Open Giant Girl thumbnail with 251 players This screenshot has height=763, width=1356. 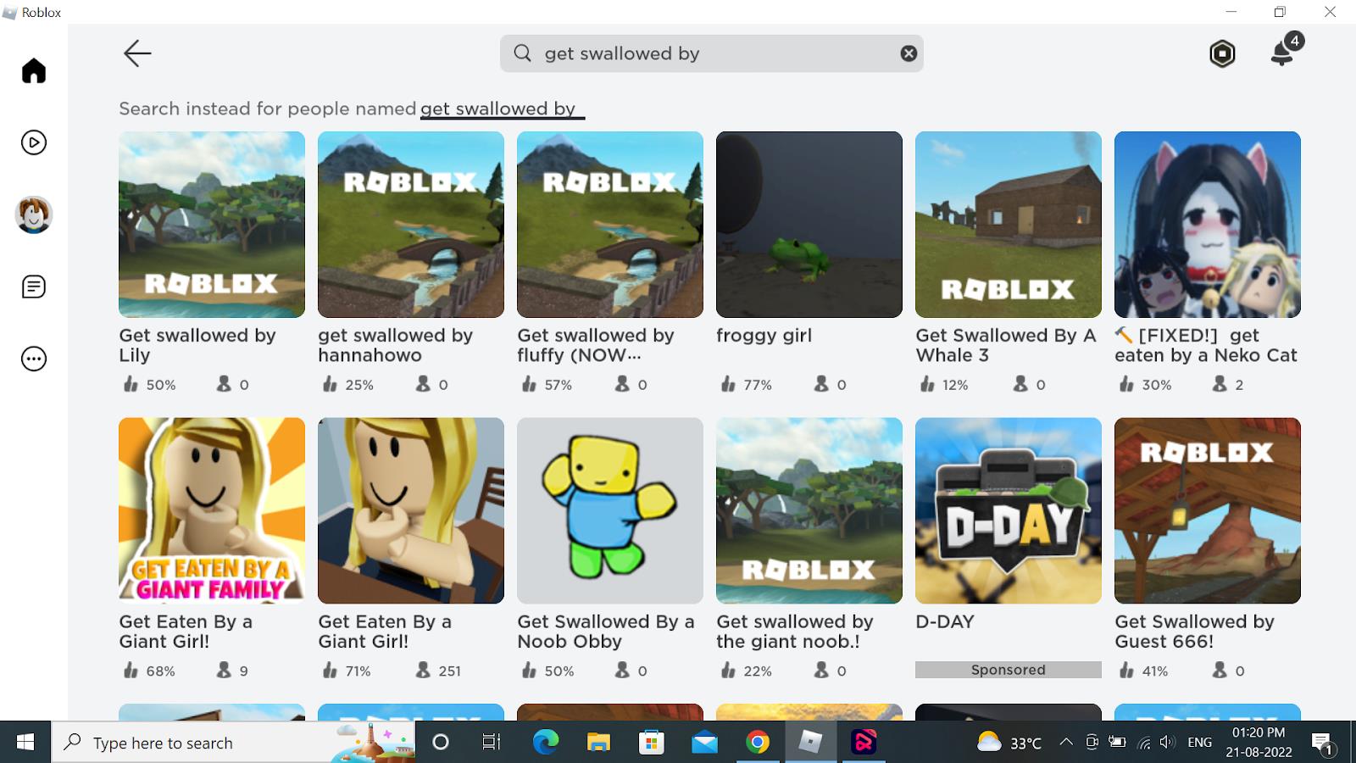pos(411,510)
